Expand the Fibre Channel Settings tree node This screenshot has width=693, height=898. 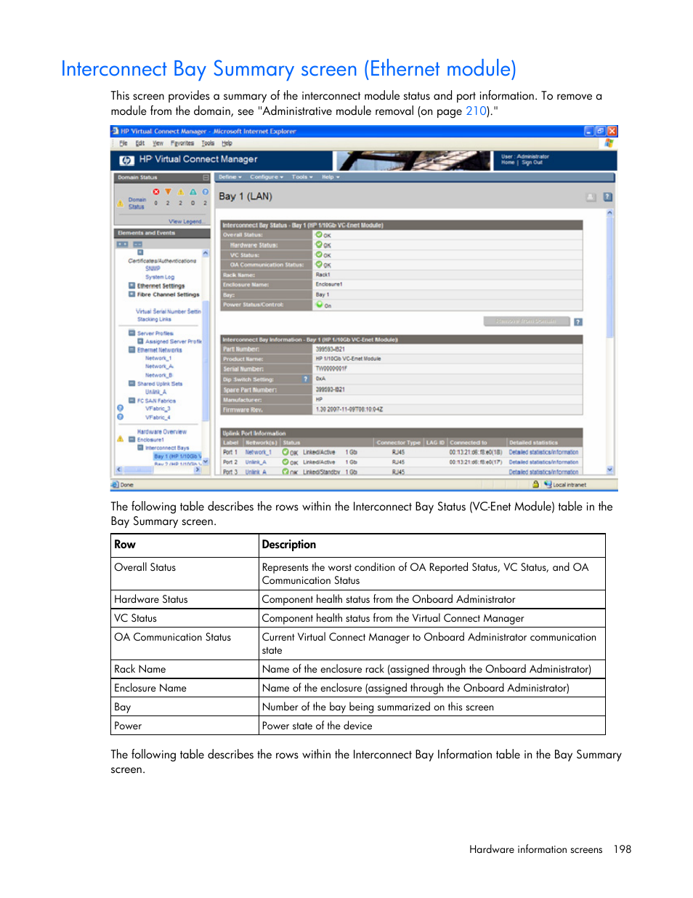click(132, 294)
